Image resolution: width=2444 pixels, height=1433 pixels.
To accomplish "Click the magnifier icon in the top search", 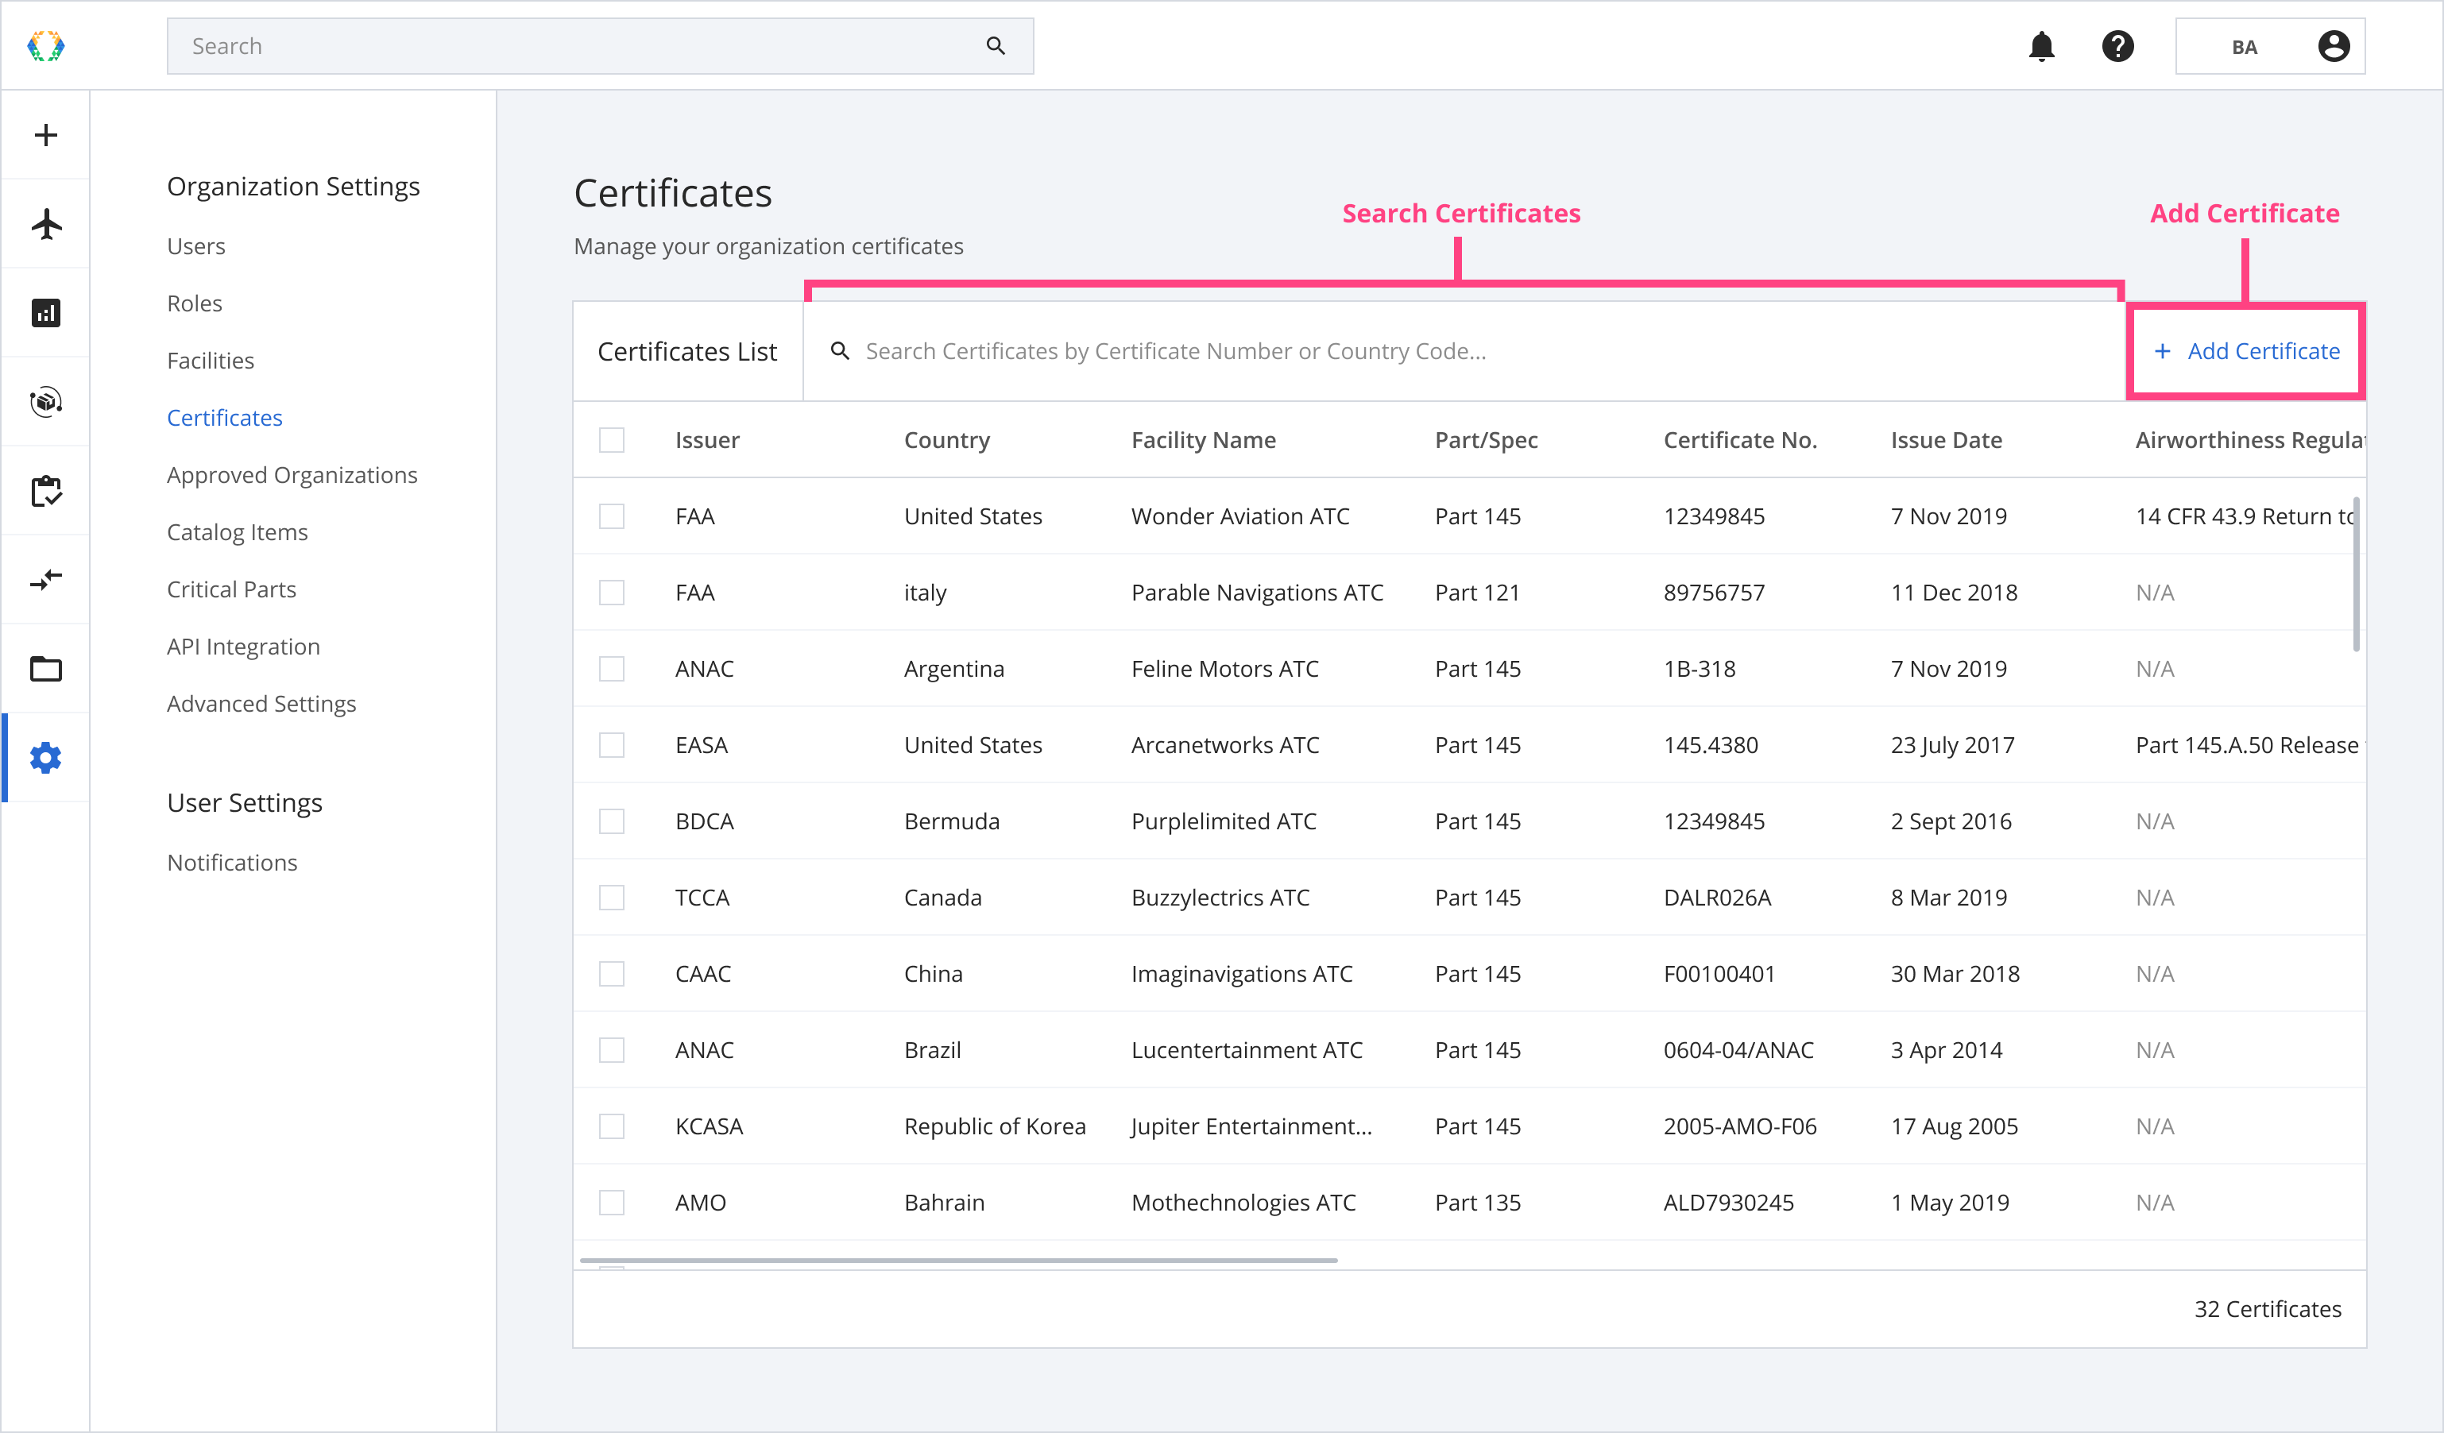I will [996, 45].
